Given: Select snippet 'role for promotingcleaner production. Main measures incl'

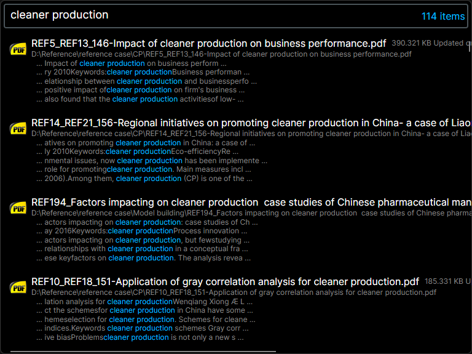Looking at the screenshot, I should pos(143,169).
